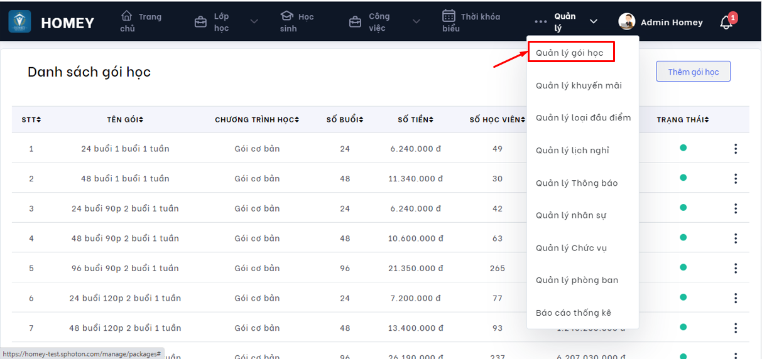Collapse the Quản lý dropdown menu
This screenshot has height=359, width=762.
593,22
